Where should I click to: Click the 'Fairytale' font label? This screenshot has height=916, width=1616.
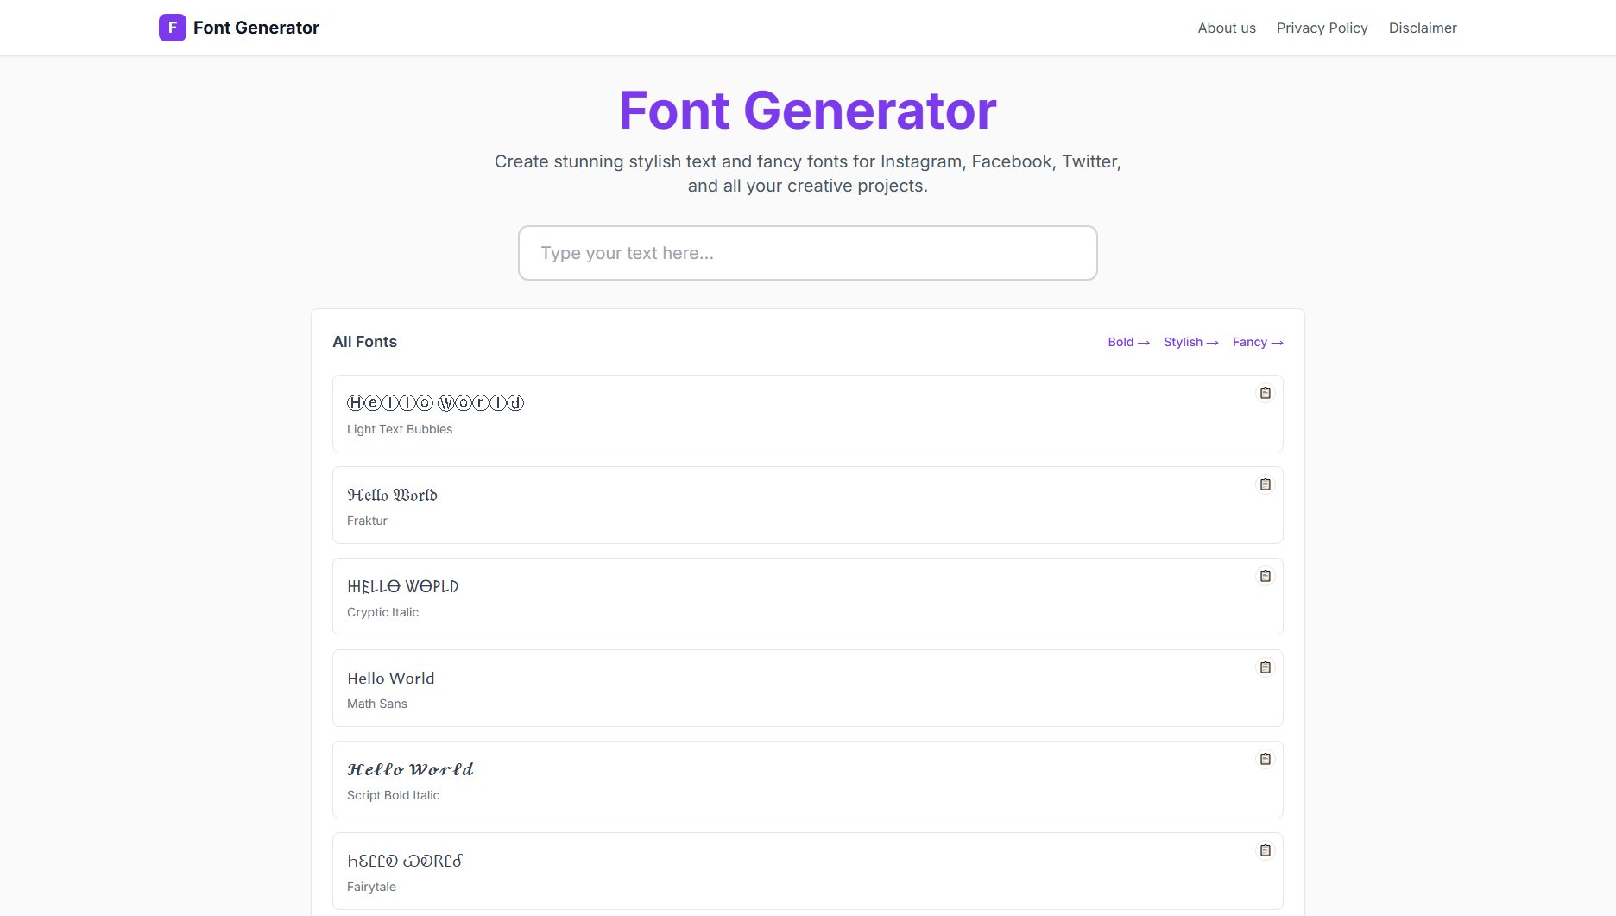[x=371, y=887]
